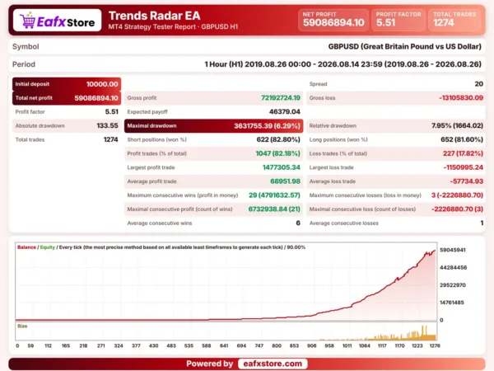Screen dimensions: 494x371
Task: Click the Symbol row label
Action: tap(26, 47)
